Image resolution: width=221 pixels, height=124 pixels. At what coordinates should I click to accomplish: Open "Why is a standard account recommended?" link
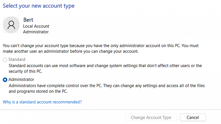(x=42, y=102)
